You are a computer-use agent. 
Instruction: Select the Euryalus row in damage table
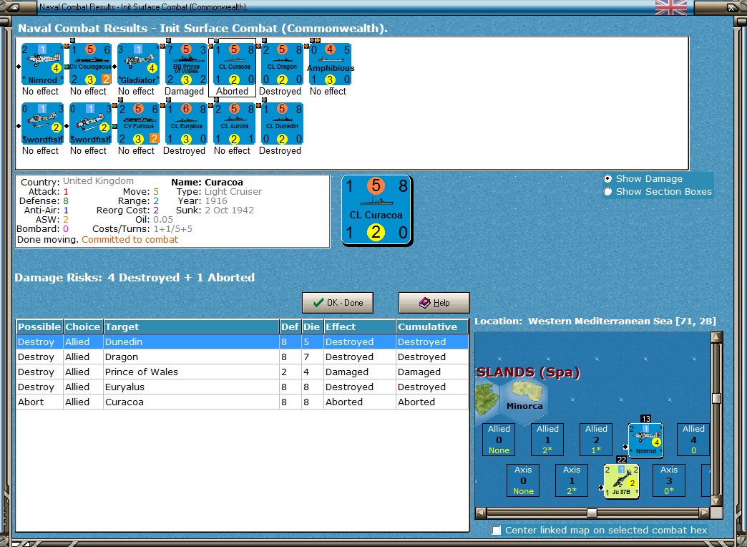click(243, 387)
